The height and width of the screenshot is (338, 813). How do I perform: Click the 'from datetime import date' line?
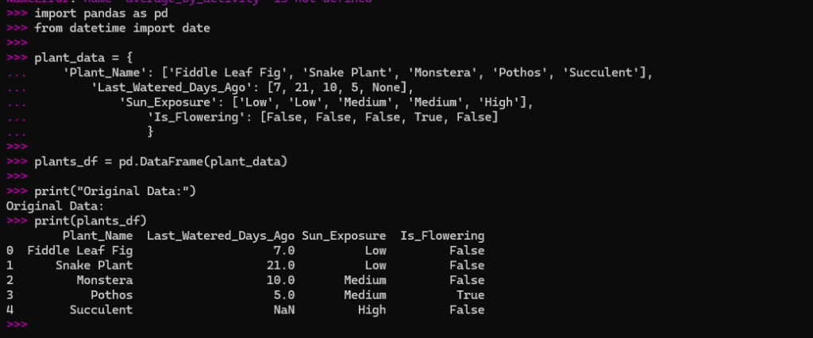tap(122, 28)
